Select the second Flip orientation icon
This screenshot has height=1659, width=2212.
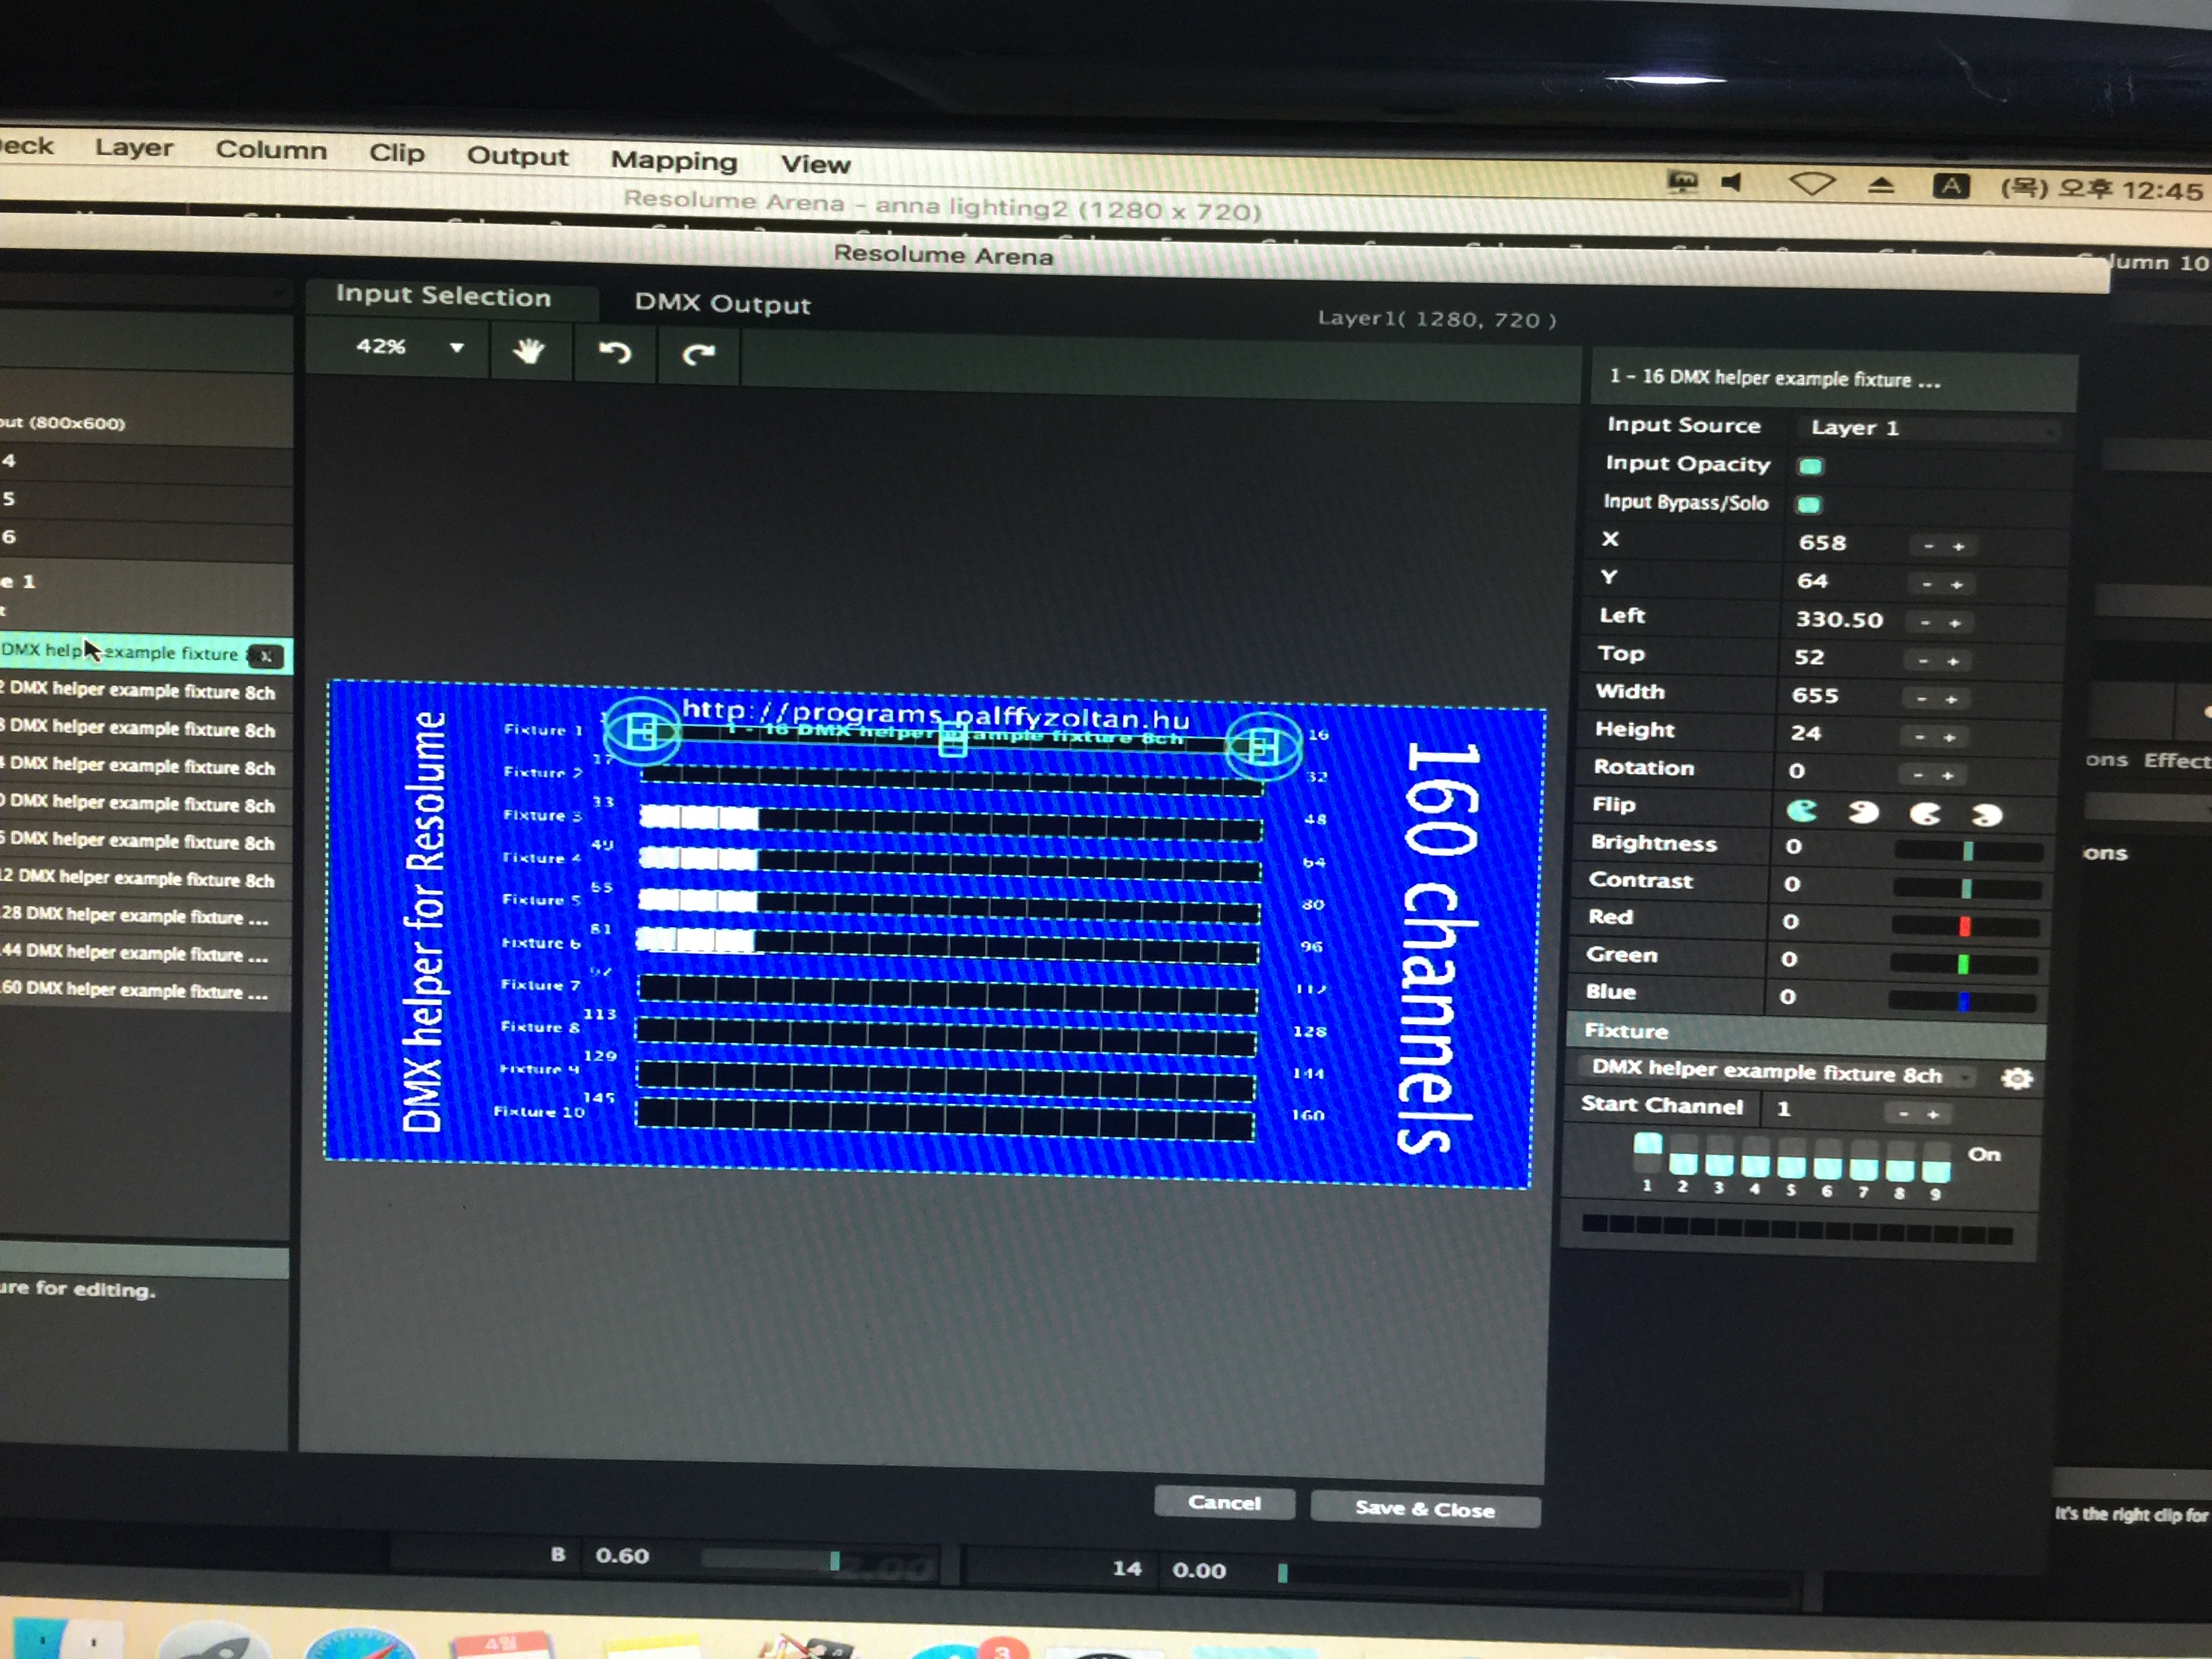[1862, 812]
